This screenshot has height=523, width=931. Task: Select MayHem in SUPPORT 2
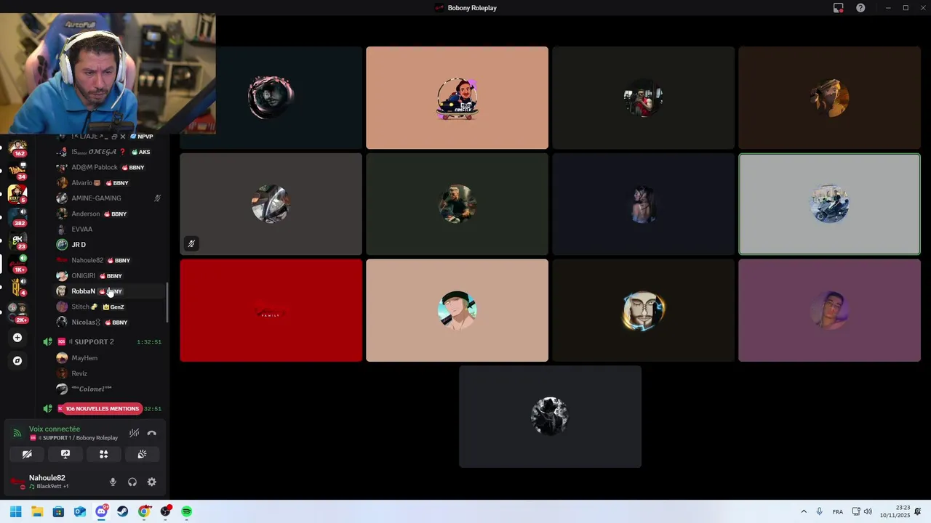(x=108, y=358)
